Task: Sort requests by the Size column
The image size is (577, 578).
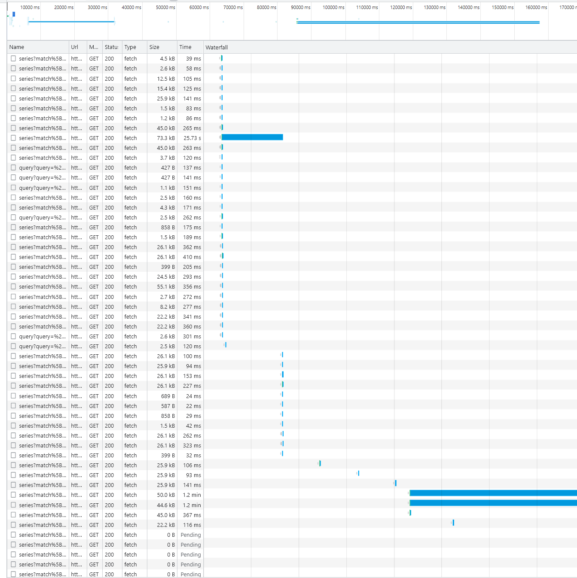Action: [x=154, y=47]
